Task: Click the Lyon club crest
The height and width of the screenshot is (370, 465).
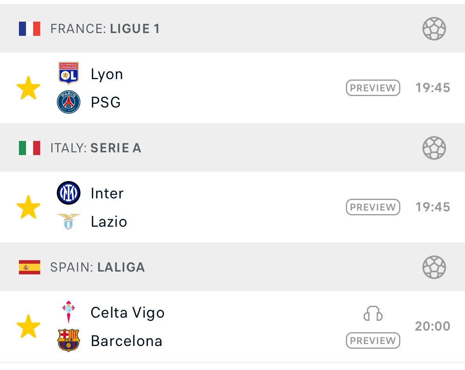Action: 69,73
